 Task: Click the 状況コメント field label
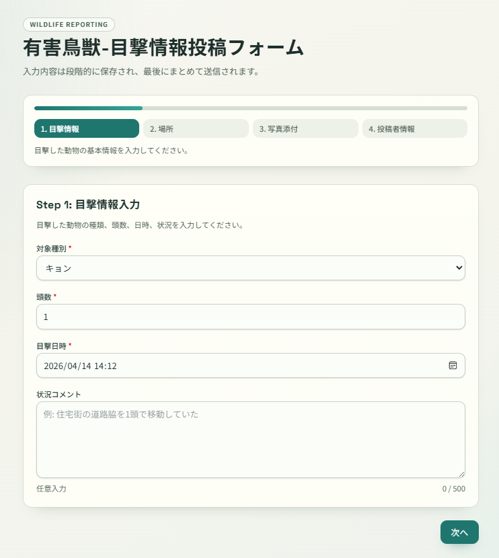point(59,394)
